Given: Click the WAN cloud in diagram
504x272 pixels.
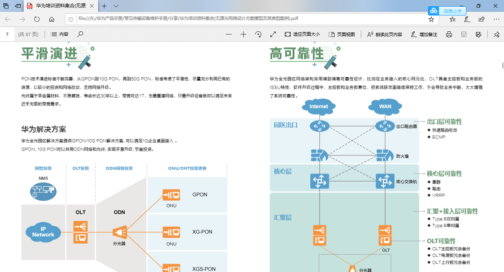Looking at the screenshot, I should click(x=385, y=107).
